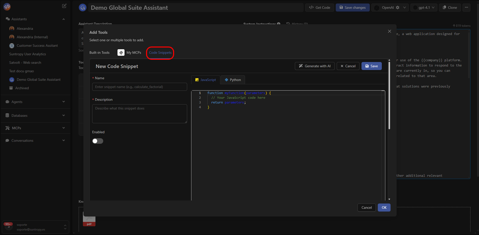The height and width of the screenshot is (235, 479).
Task: Click the Suntropy logo in top-left corner
Action: click(x=7, y=7)
